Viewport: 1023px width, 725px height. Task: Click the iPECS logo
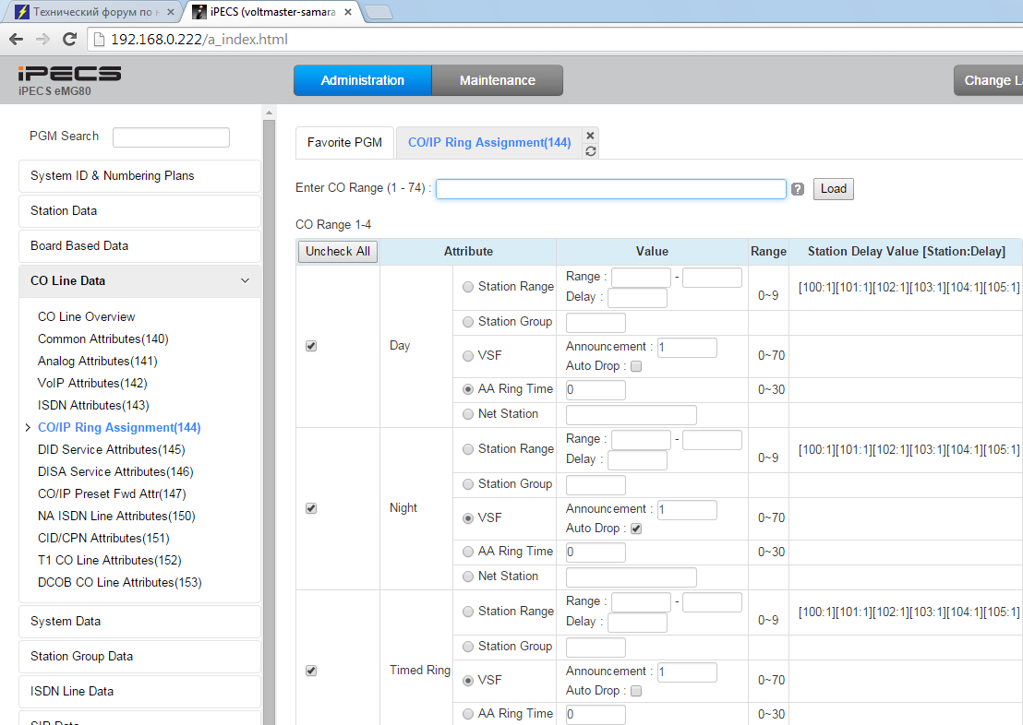tap(69, 74)
